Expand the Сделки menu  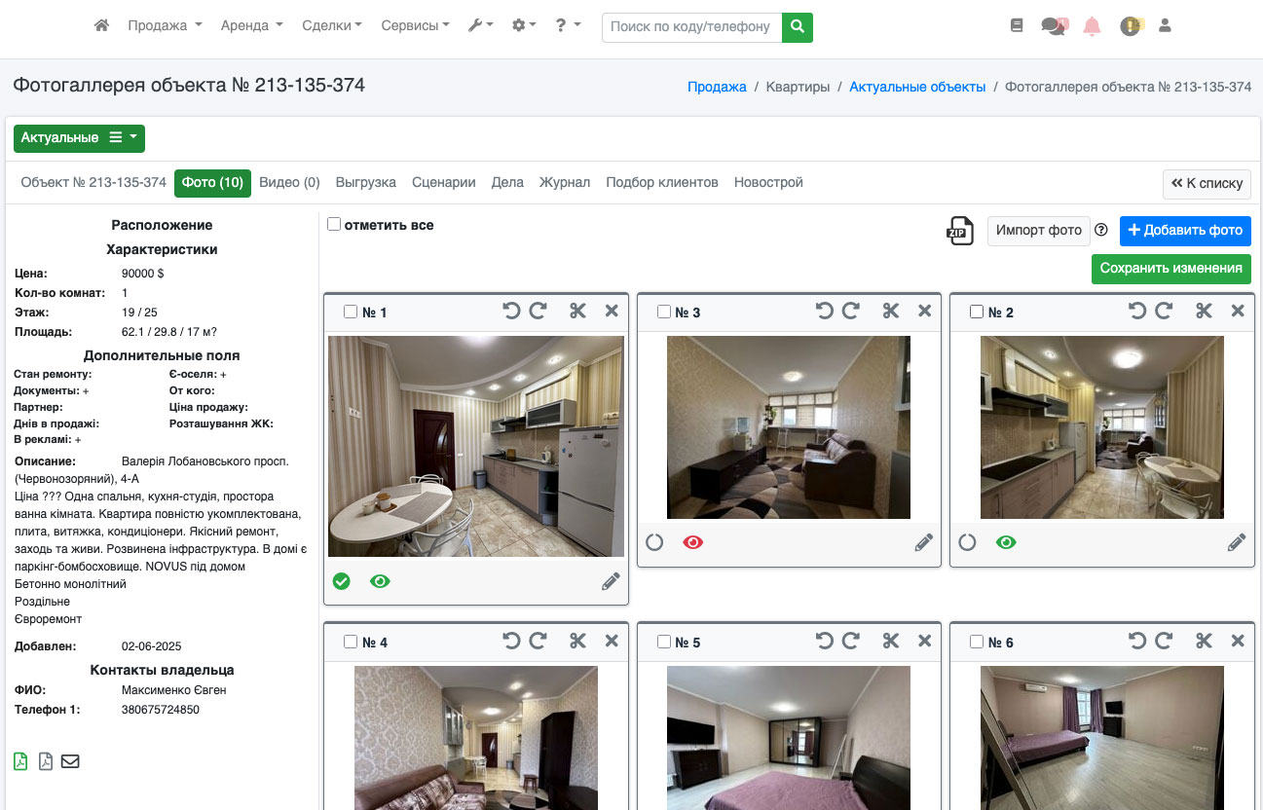click(x=331, y=26)
